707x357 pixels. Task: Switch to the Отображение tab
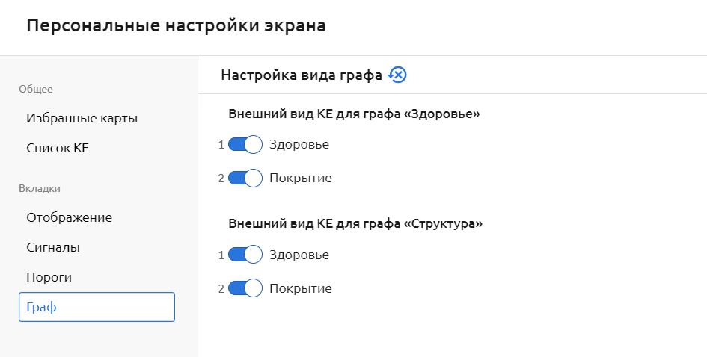(69, 217)
